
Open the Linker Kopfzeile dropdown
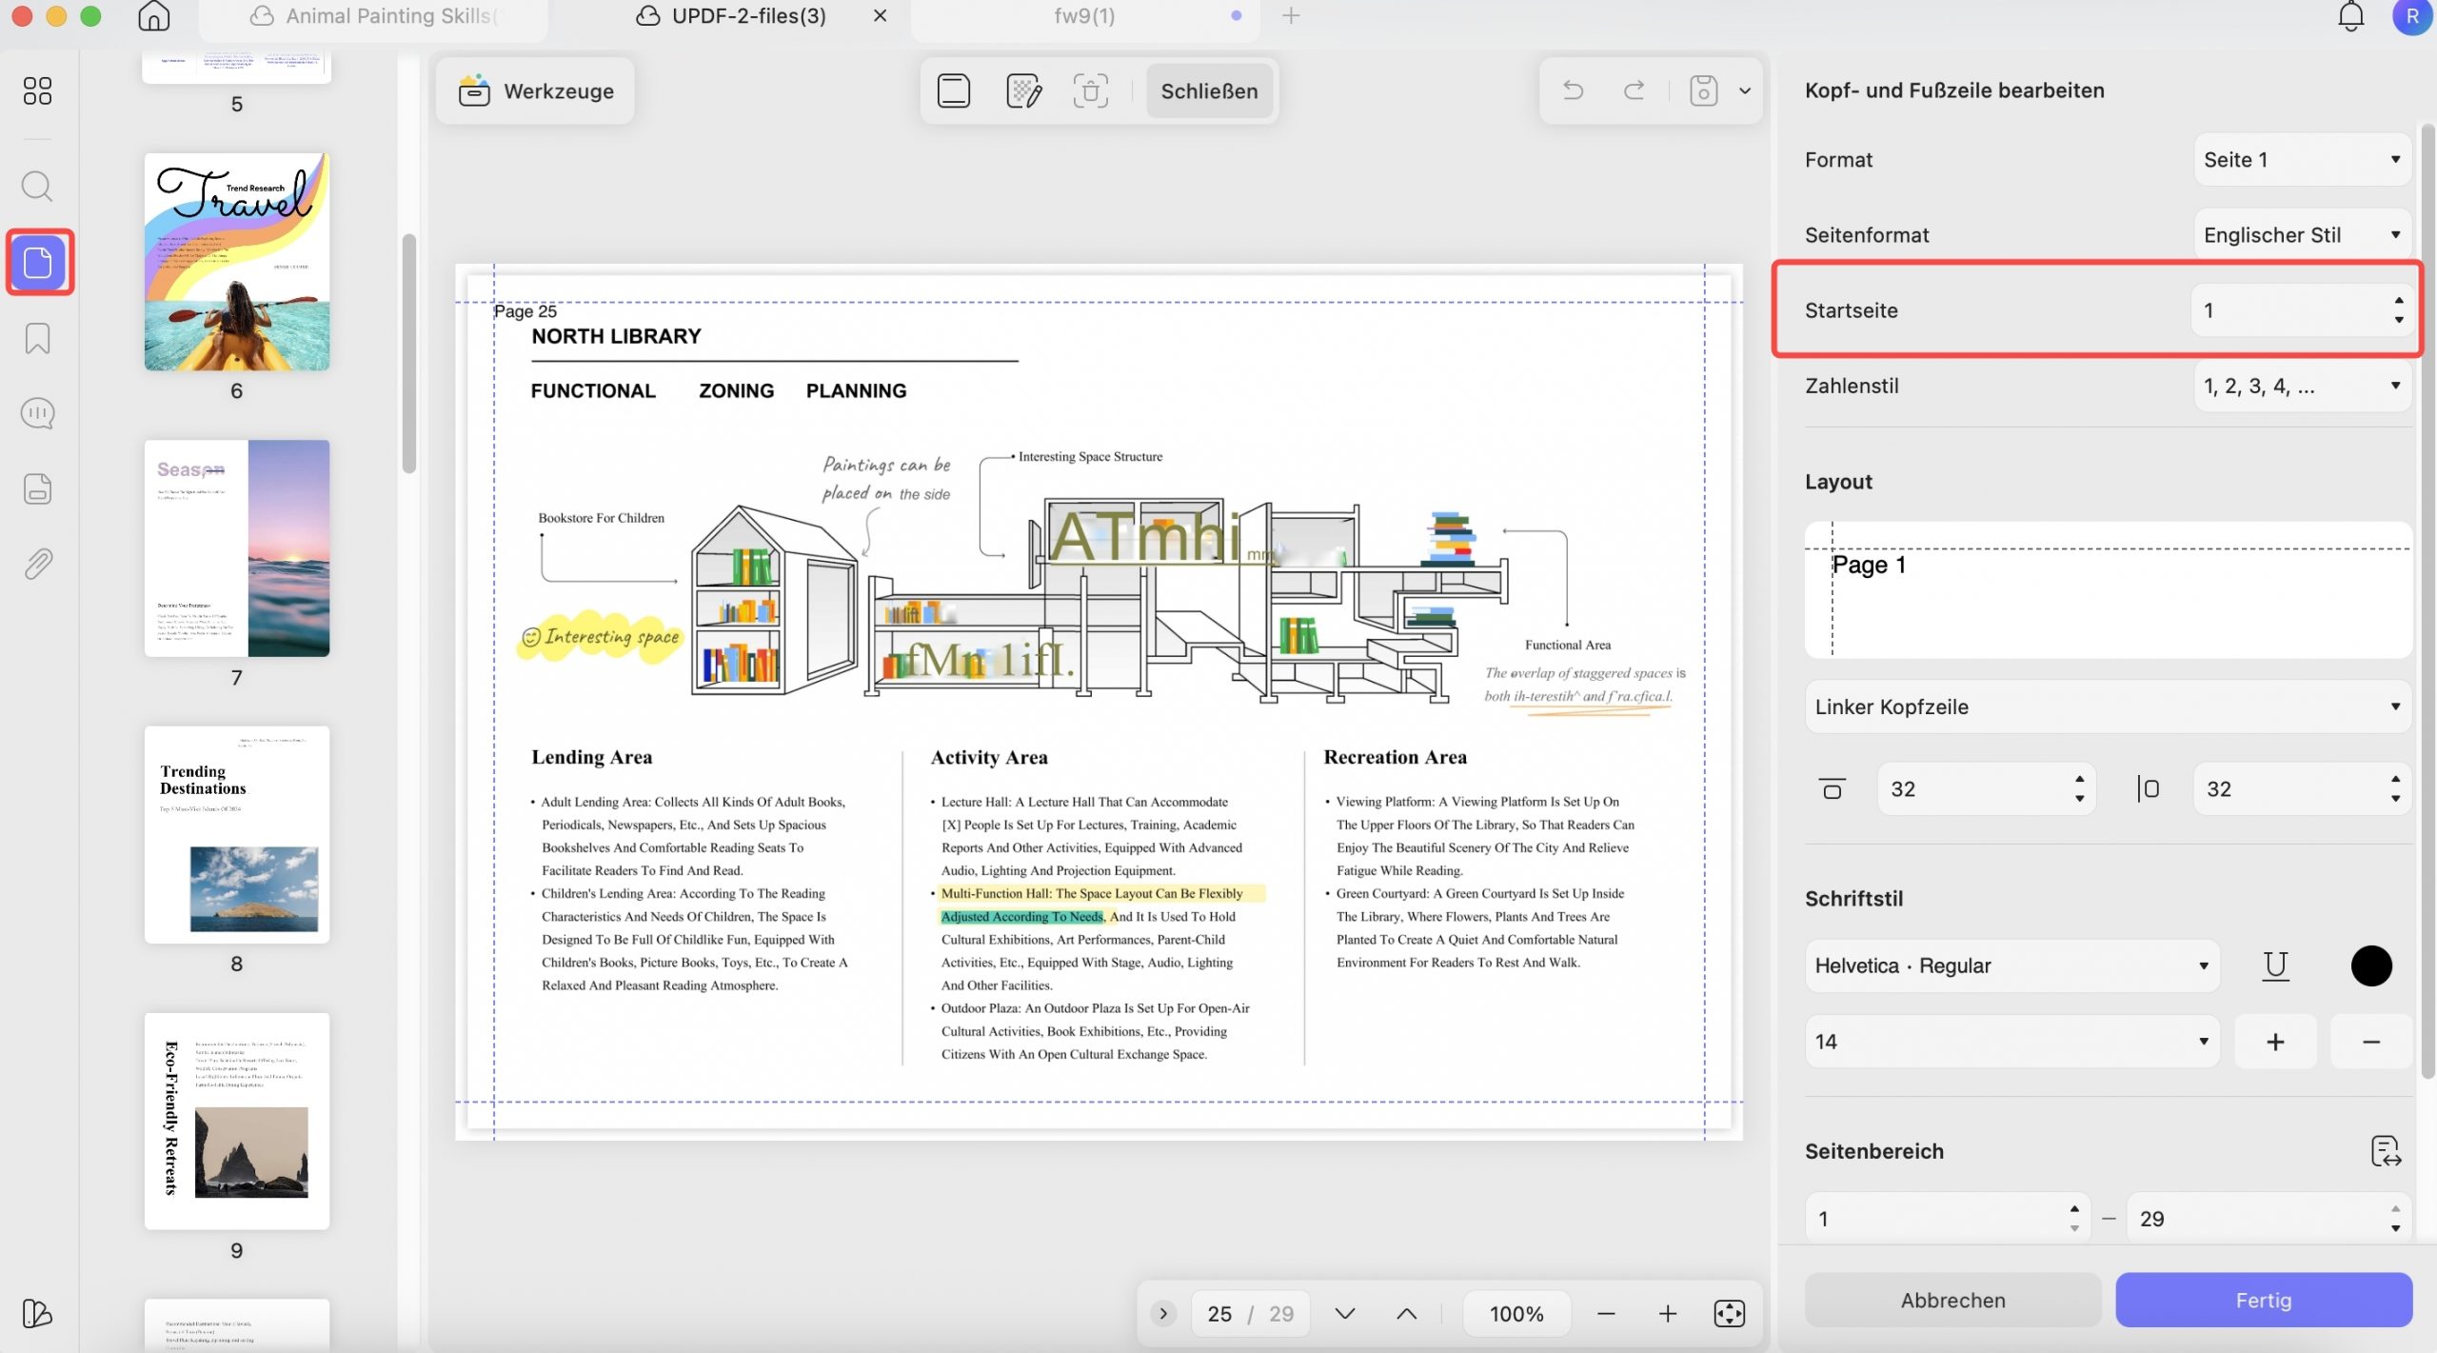[x=2108, y=706]
